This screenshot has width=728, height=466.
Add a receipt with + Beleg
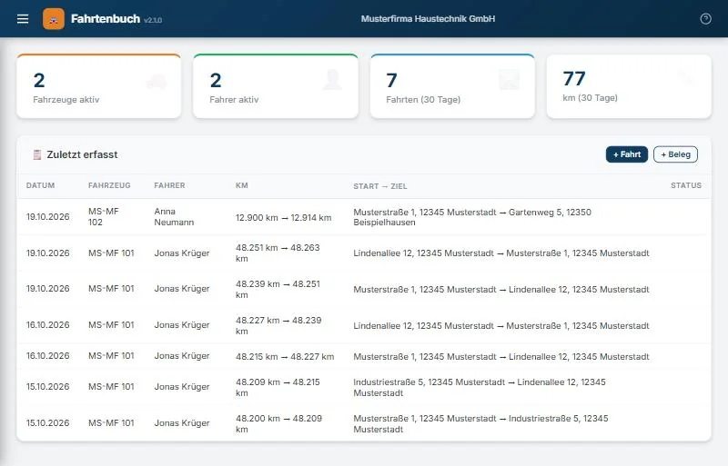(x=675, y=154)
